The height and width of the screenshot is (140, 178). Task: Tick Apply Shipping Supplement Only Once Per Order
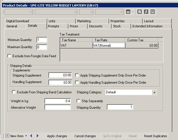(x=77, y=75)
